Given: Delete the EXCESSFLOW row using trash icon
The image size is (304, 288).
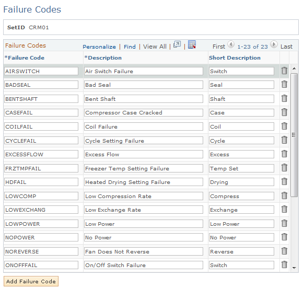Looking at the screenshot, I should [284, 154].
